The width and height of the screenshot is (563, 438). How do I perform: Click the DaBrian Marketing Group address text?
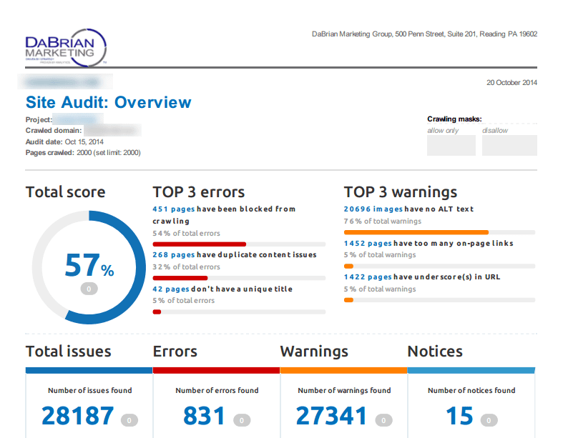point(424,34)
